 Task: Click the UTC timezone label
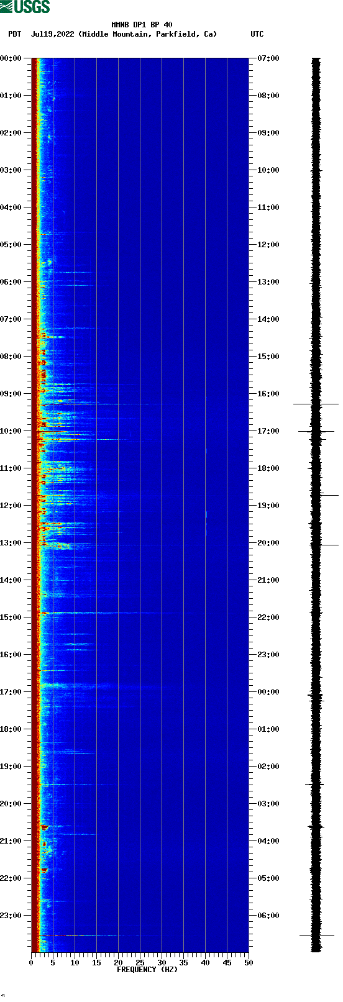click(x=257, y=34)
